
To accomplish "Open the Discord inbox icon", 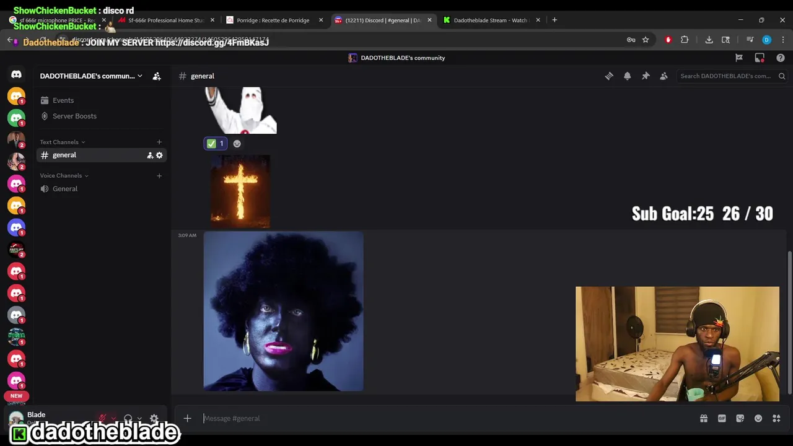I will click(760, 58).
